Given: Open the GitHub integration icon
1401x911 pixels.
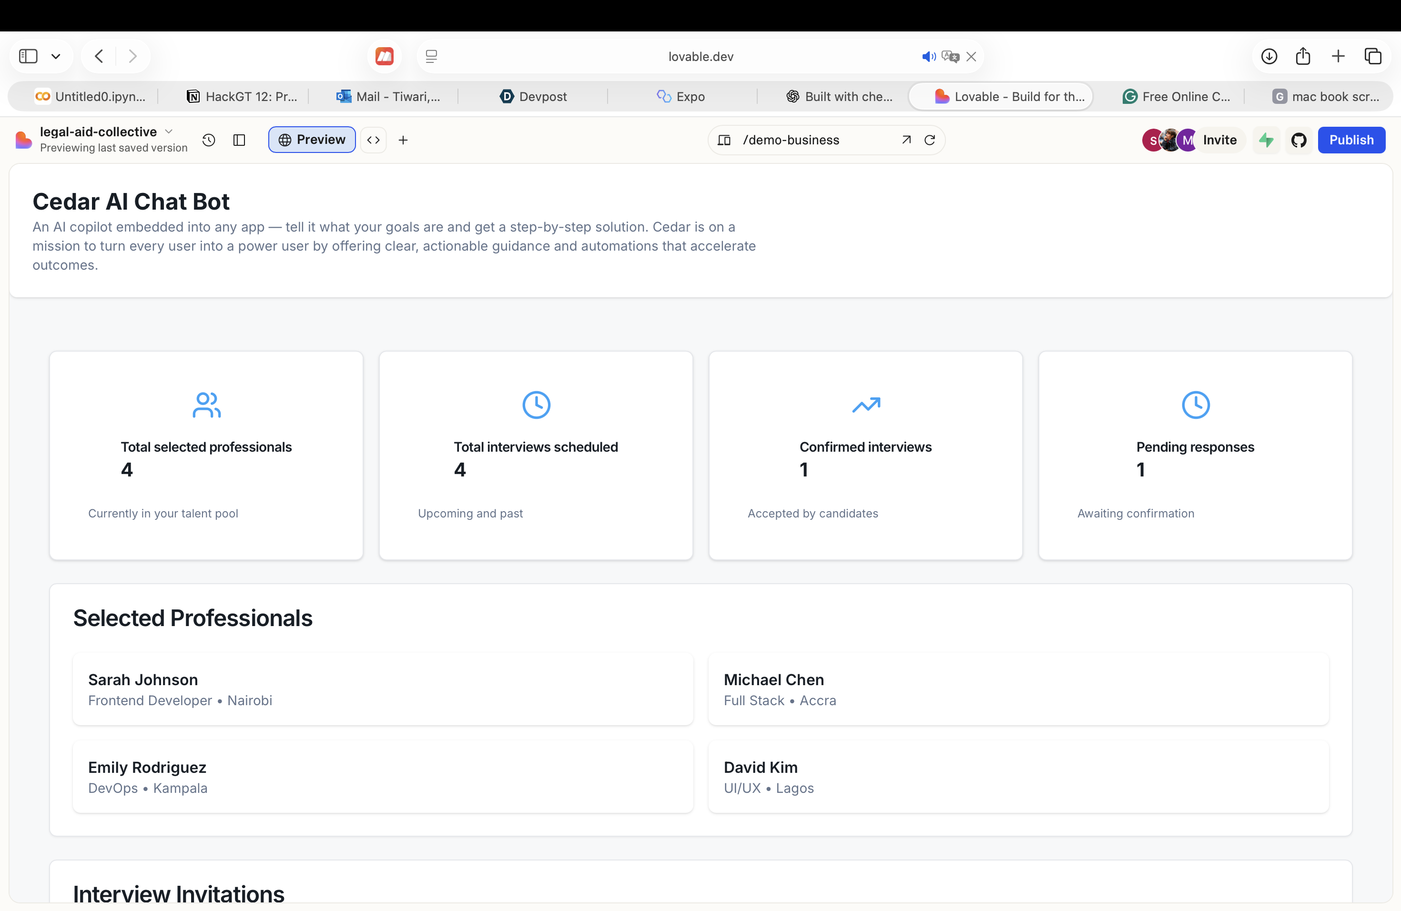Looking at the screenshot, I should coord(1299,140).
